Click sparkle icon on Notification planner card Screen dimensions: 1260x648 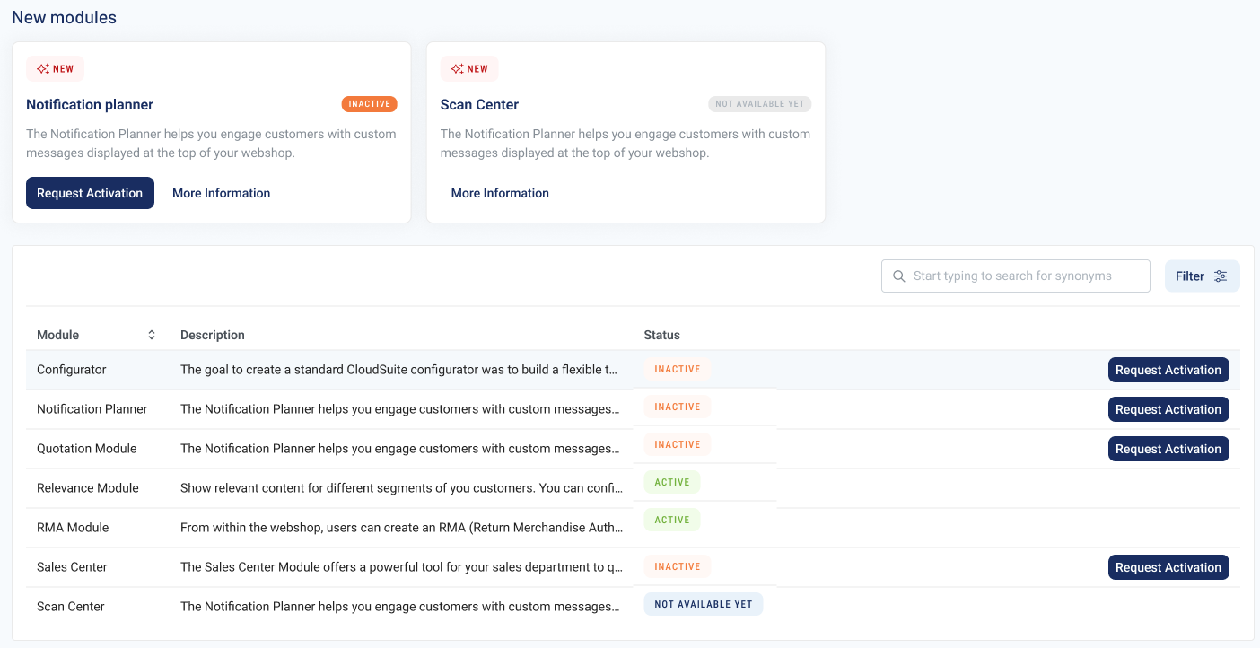click(43, 69)
